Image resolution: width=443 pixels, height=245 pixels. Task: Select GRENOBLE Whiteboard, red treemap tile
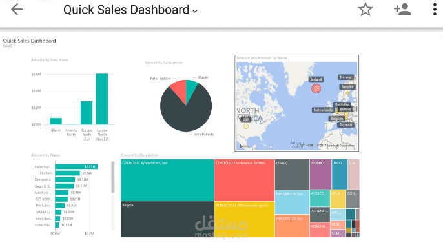click(x=167, y=180)
